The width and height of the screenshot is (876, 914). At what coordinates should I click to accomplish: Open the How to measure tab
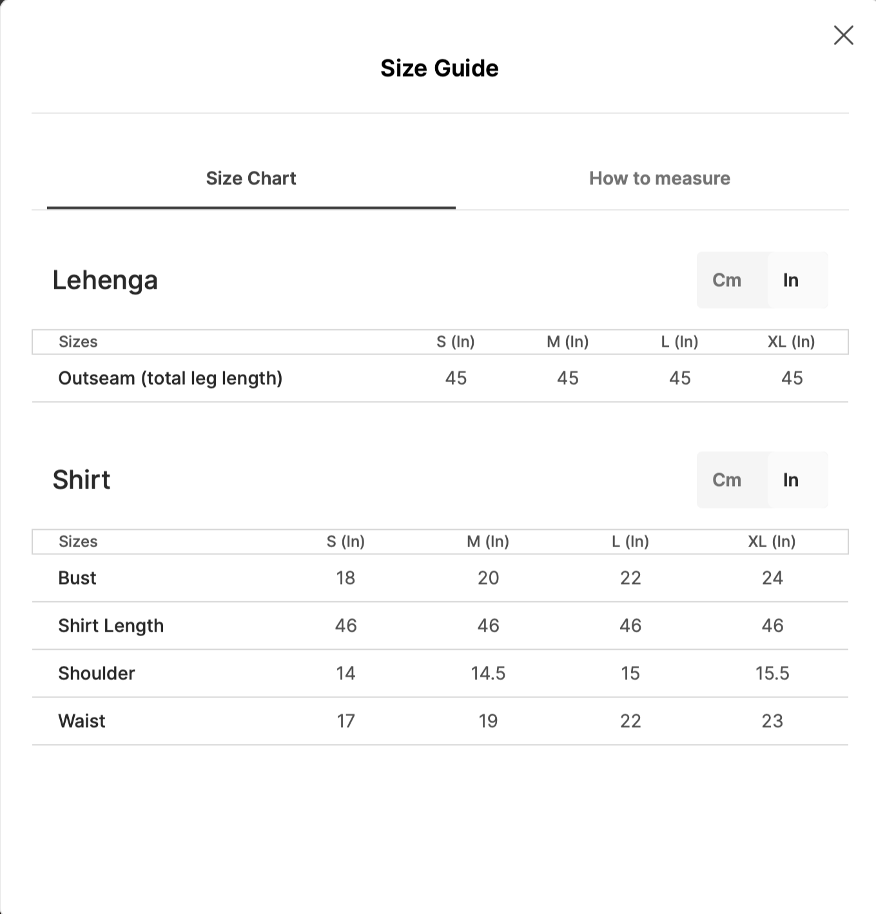pos(659,179)
